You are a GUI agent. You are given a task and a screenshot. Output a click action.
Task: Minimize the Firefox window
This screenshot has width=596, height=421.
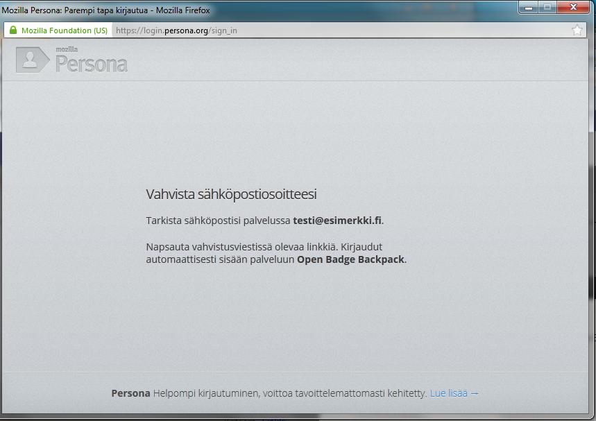click(528, 8)
